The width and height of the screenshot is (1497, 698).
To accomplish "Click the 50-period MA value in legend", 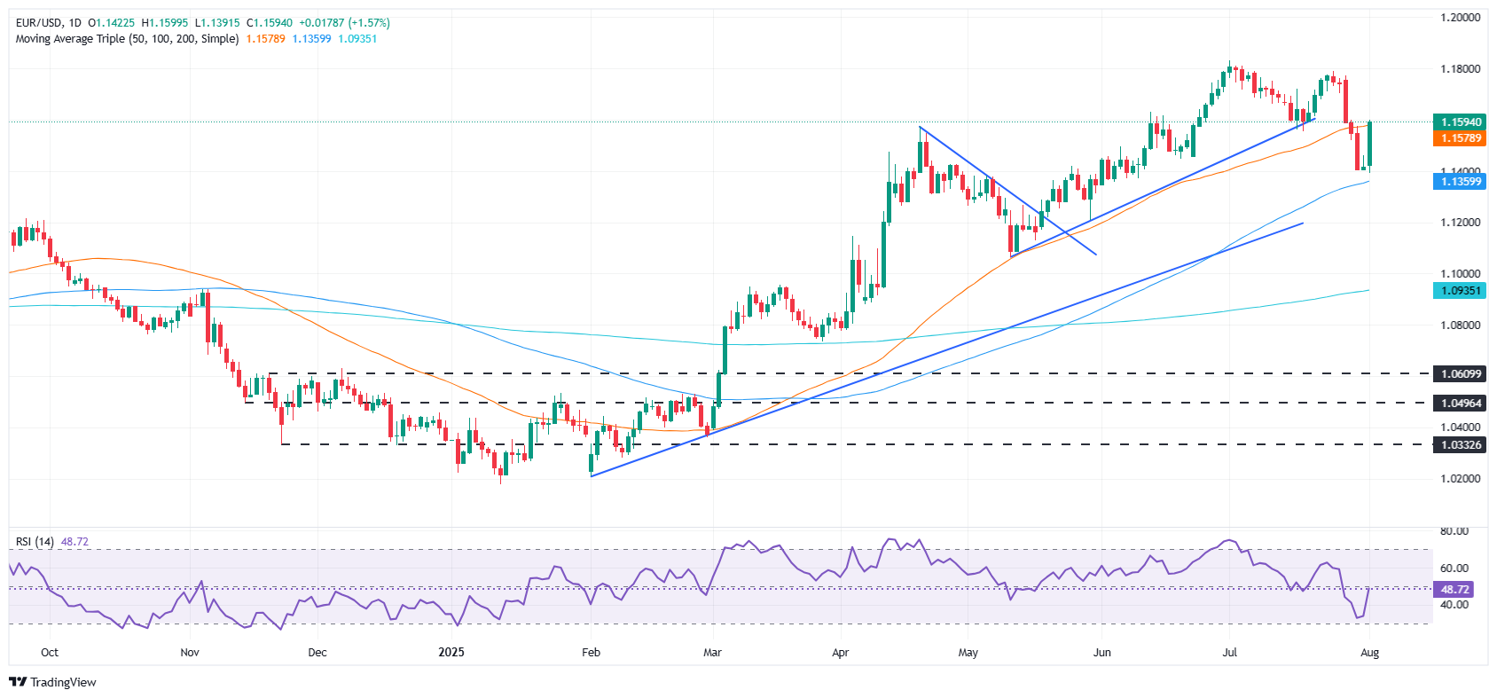I will (265, 39).
